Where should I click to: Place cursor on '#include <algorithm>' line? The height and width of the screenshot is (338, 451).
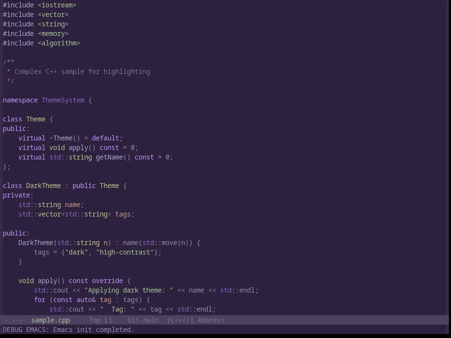[x=42, y=43]
